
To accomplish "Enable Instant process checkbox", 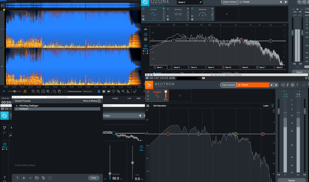I will [x=66, y=91].
